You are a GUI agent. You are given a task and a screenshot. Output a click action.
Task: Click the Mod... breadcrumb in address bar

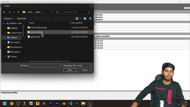tap(38, 12)
